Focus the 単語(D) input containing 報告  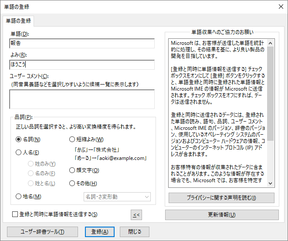[82, 43]
